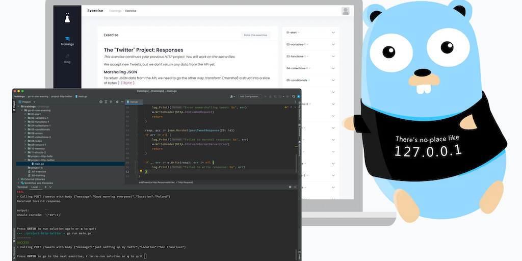The image size is (522, 261).
Task: Expand the 01-start section chevron
Action: tap(333, 32)
